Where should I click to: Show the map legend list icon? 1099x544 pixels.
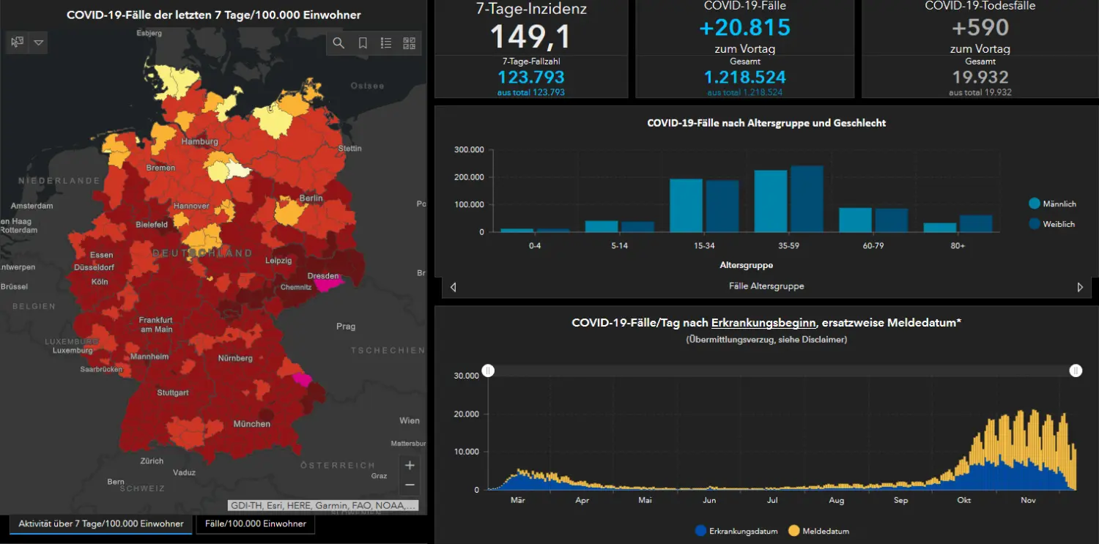pyautogui.click(x=386, y=43)
